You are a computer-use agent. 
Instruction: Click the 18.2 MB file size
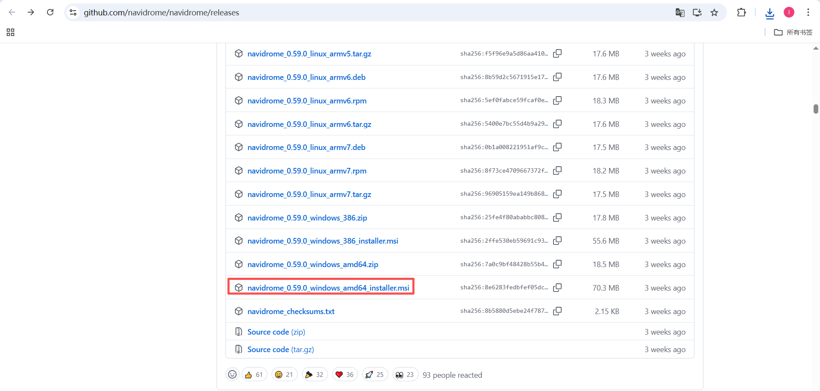(x=606, y=171)
